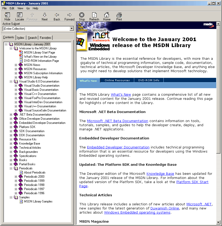Open the File menu

(4, 8)
